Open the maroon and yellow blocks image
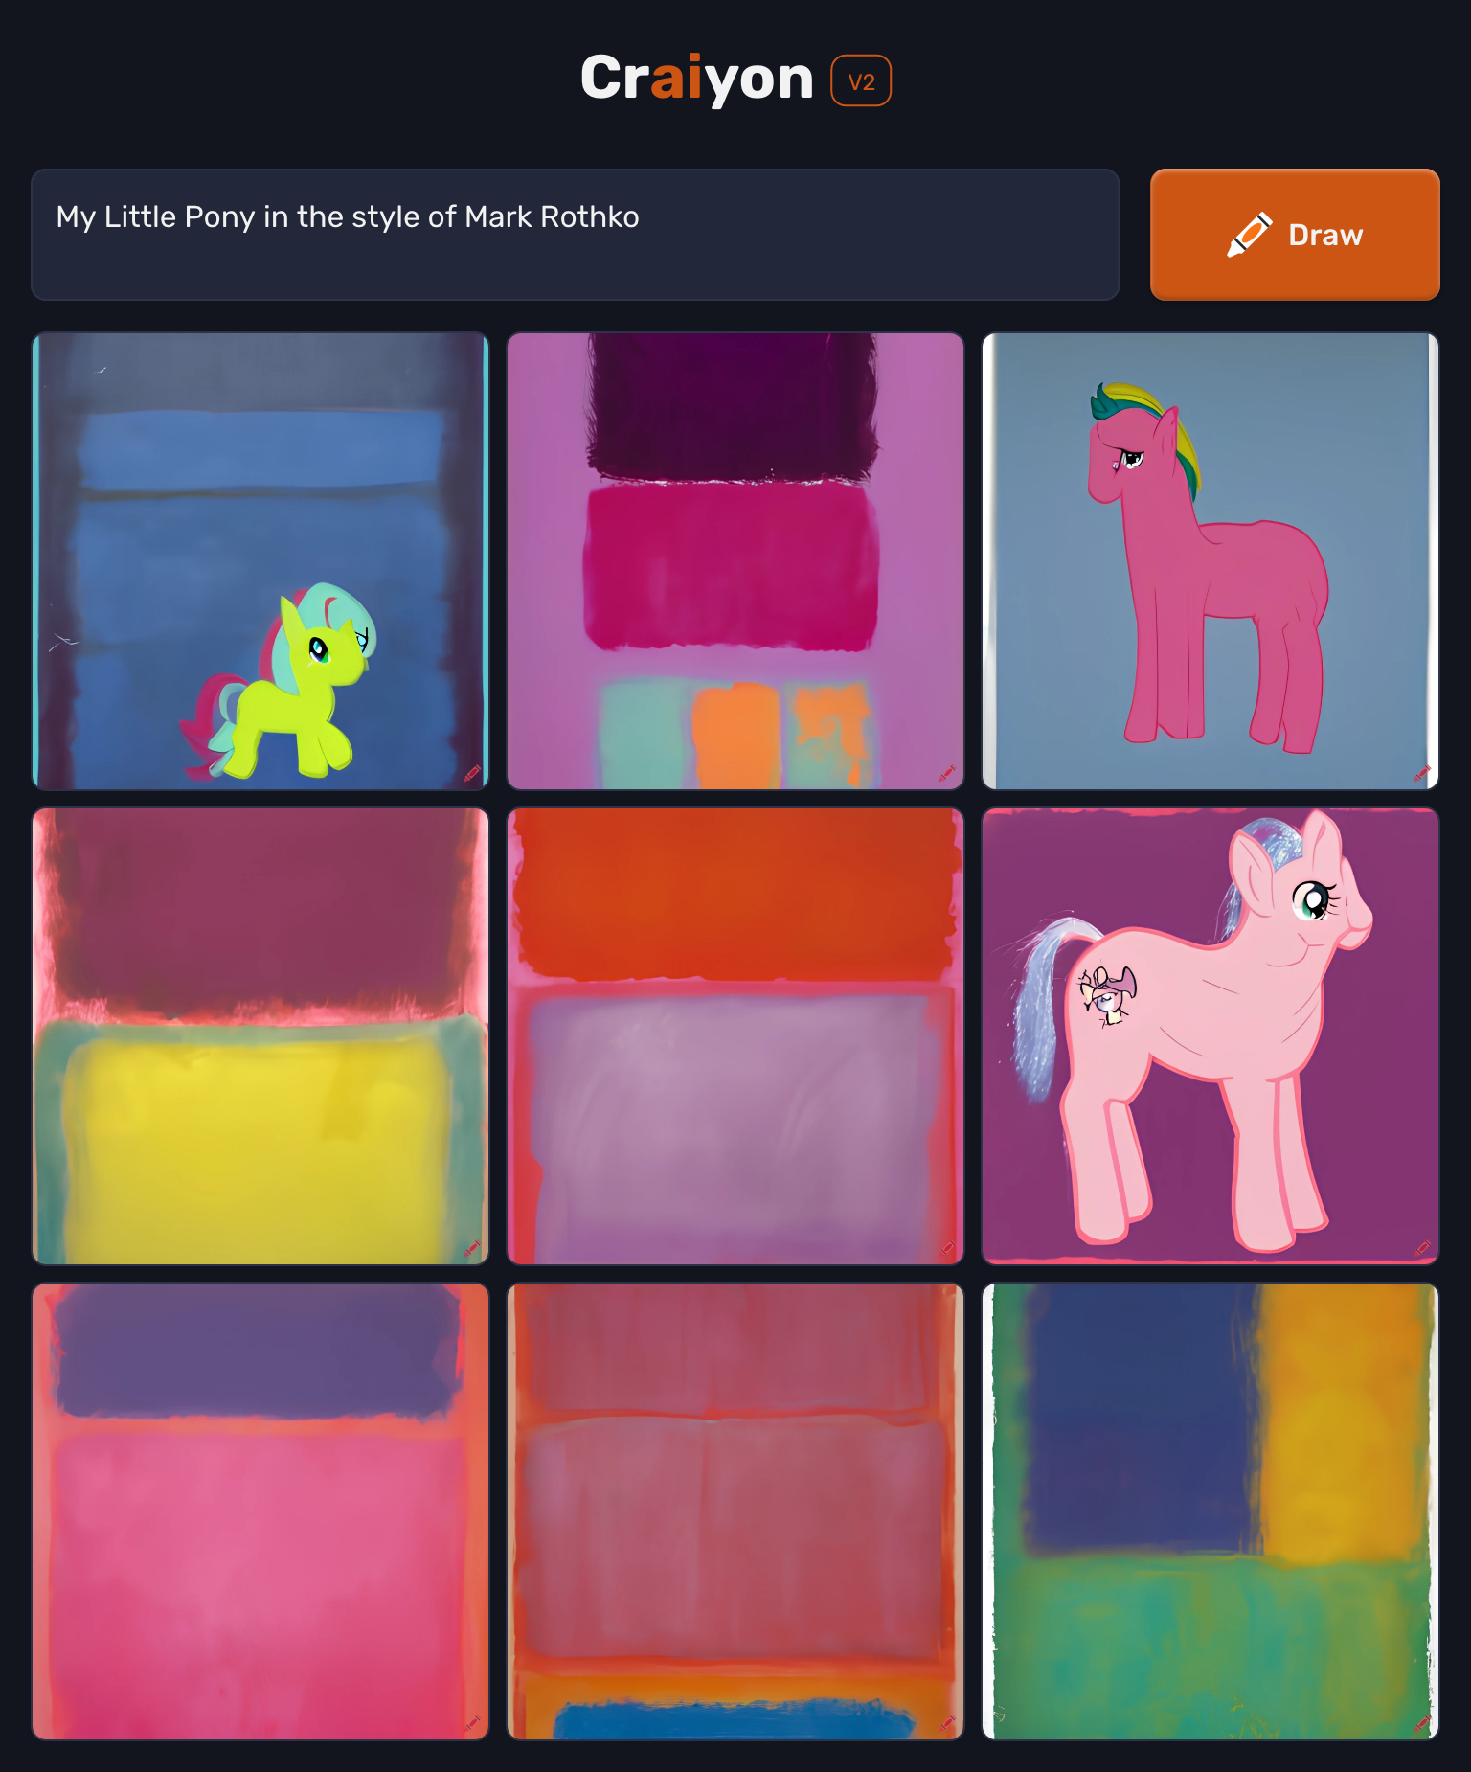Image resolution: width=1471 pixels, height=1772 pixels. [x=260, y=1036]
